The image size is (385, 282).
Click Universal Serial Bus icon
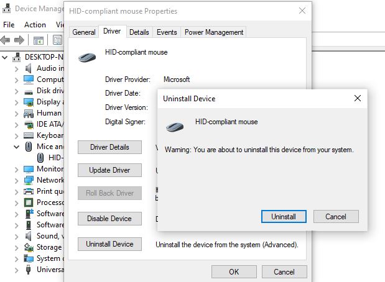28,269
